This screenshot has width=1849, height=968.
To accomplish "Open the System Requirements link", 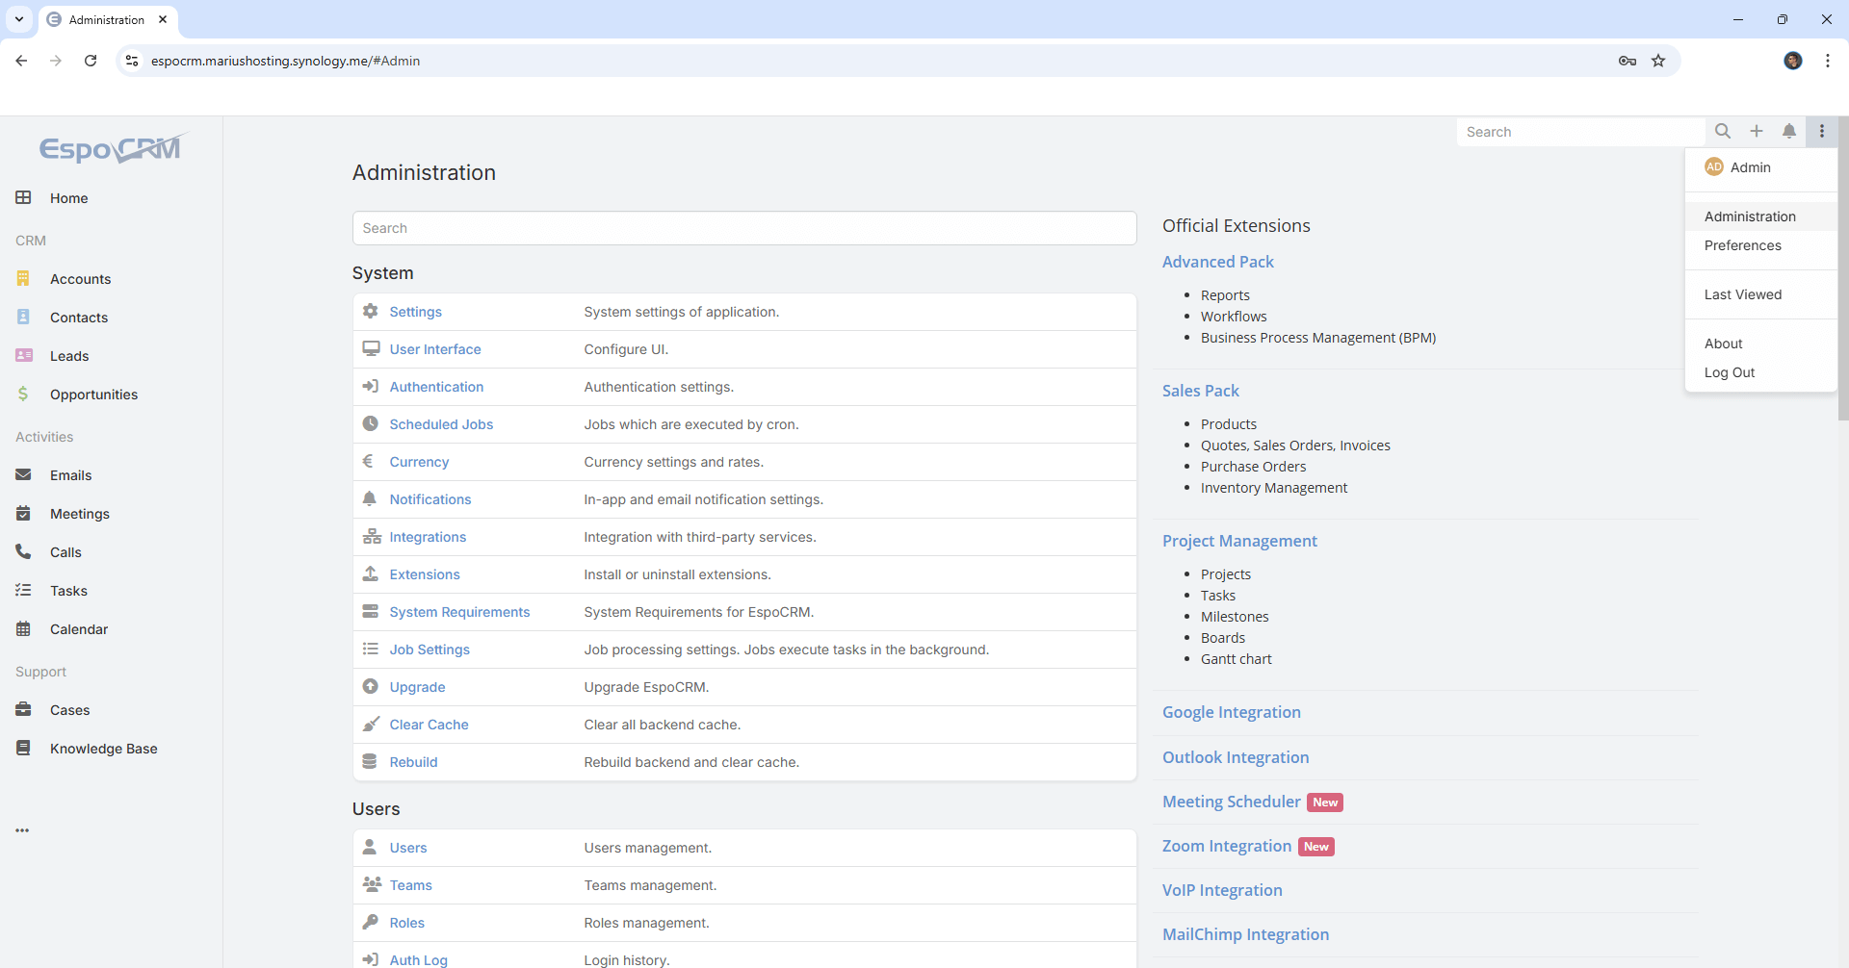I will coord(459,612).
